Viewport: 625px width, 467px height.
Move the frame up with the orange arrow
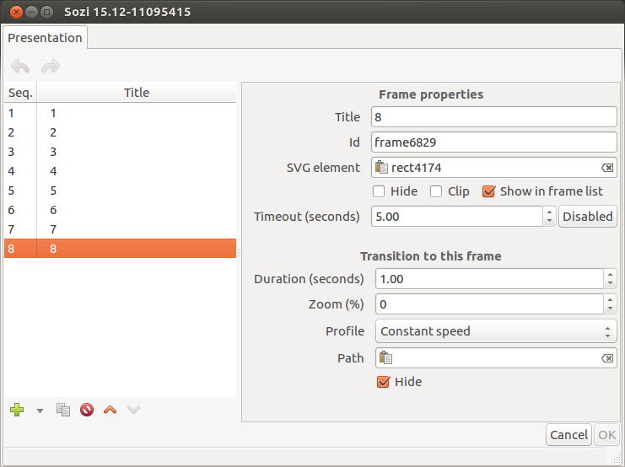[x=110, y=410]
